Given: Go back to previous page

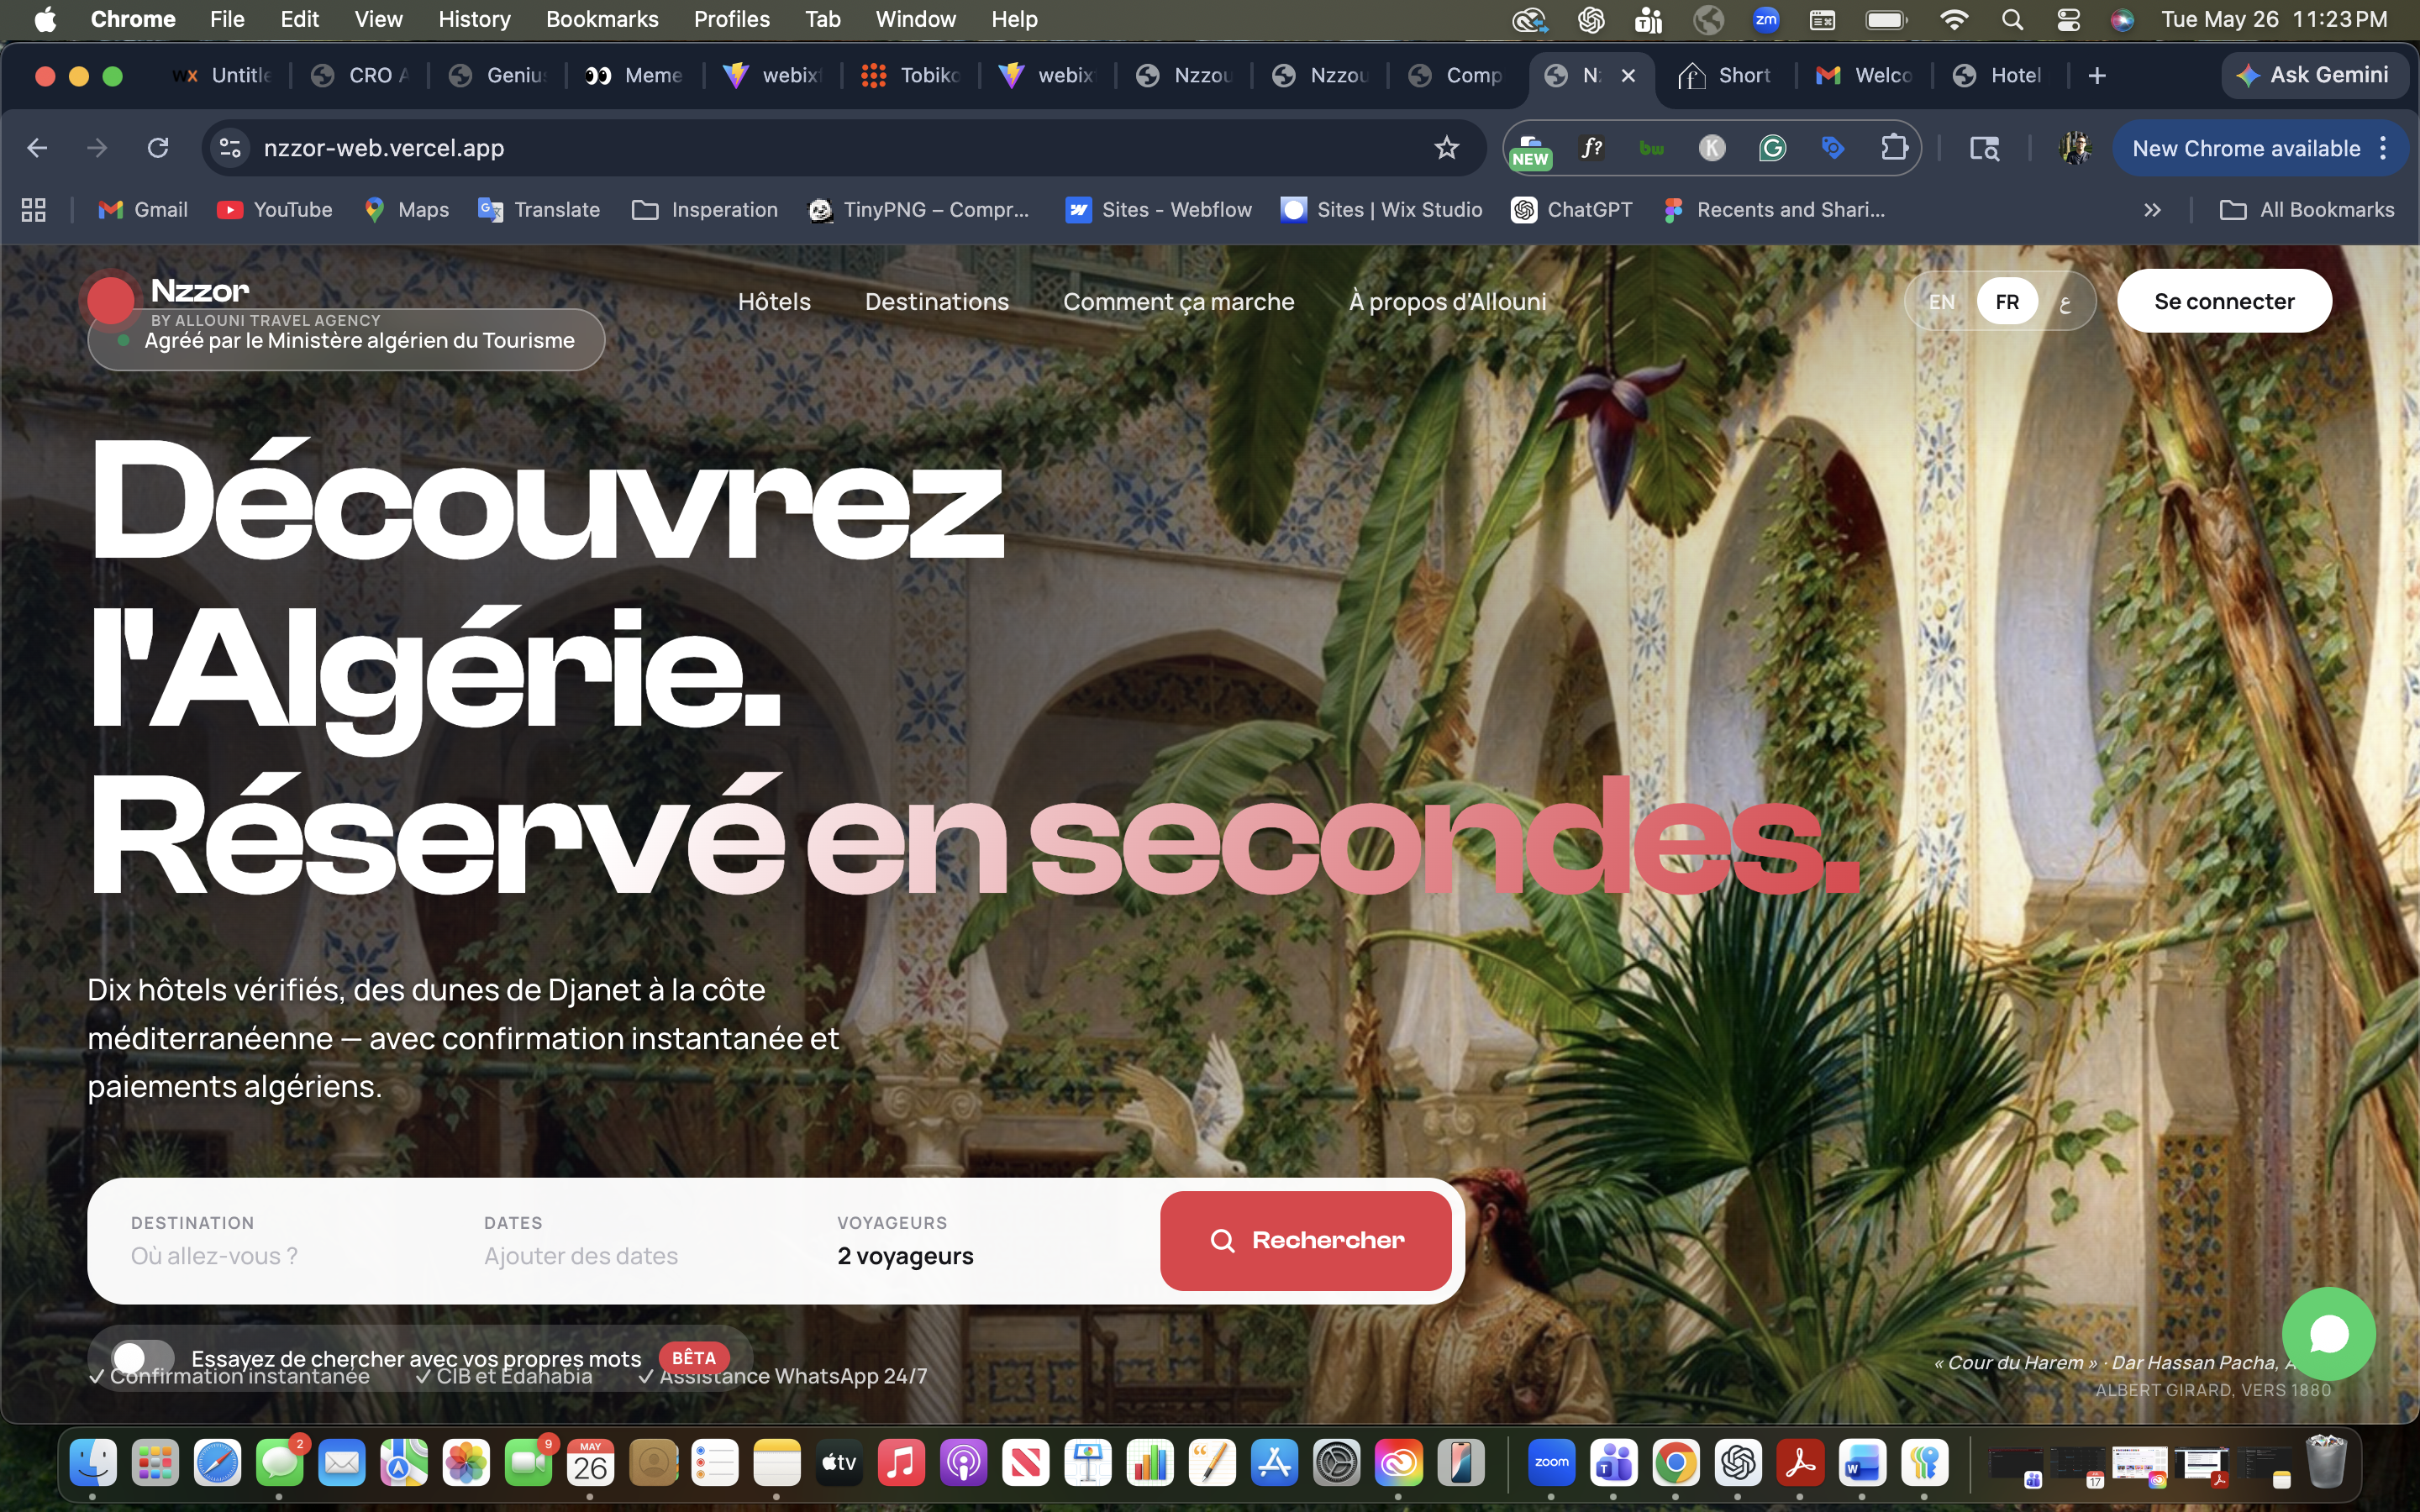Looking at the screenshot, I should tap(38, 148).
